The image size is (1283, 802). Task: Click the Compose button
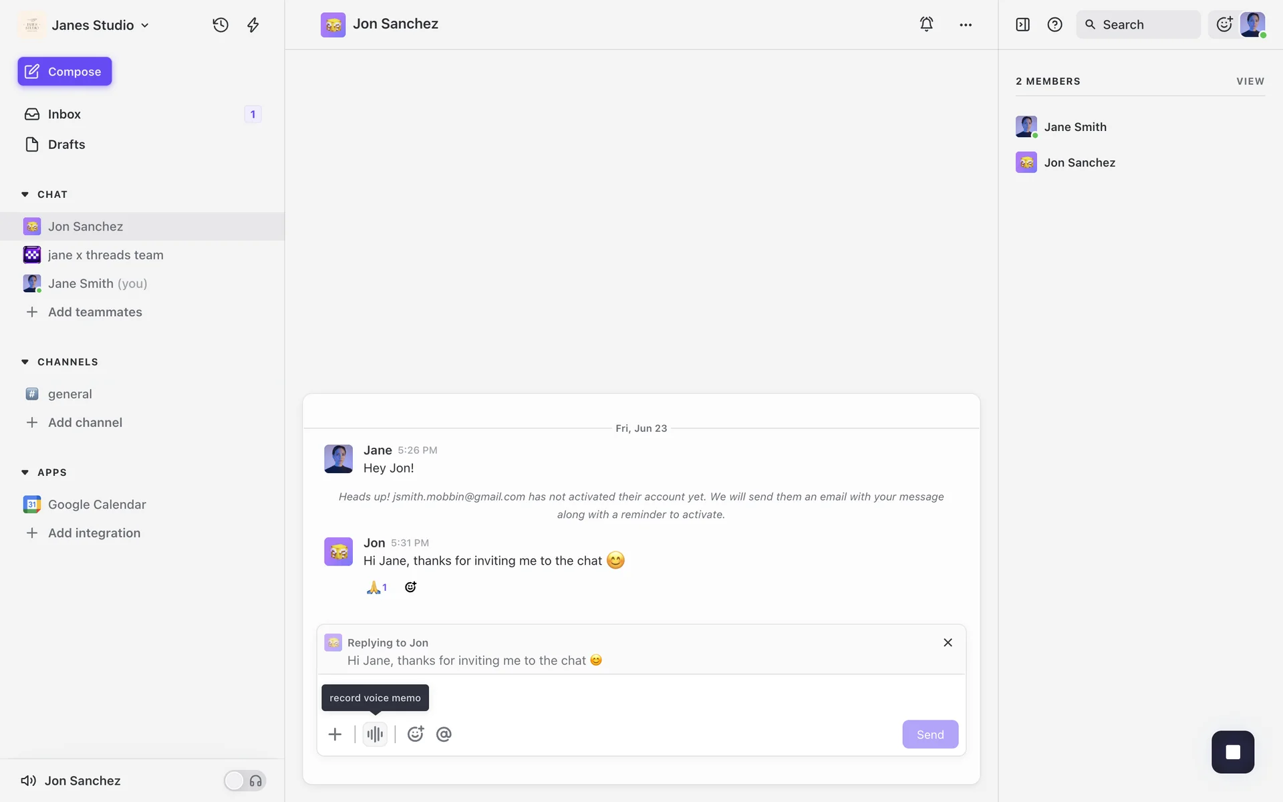65,72
